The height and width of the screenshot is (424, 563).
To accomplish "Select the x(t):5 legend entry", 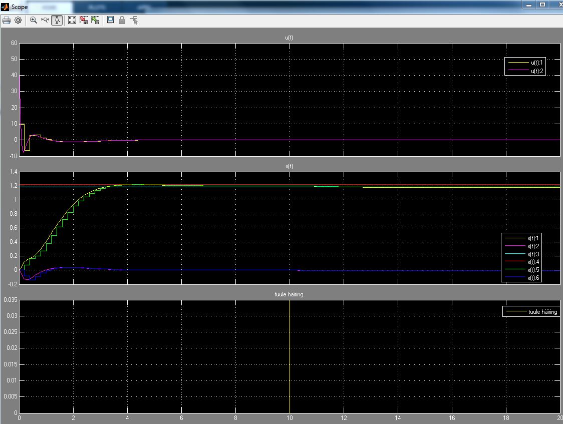I will coord(522,270).
